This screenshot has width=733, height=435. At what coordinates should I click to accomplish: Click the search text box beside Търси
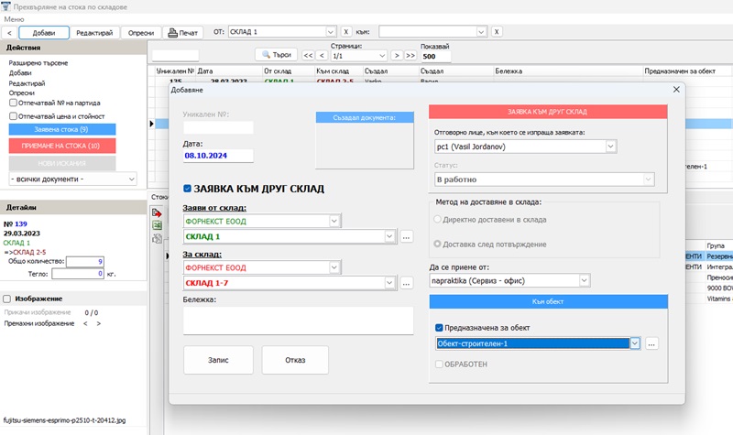point(176,56)
